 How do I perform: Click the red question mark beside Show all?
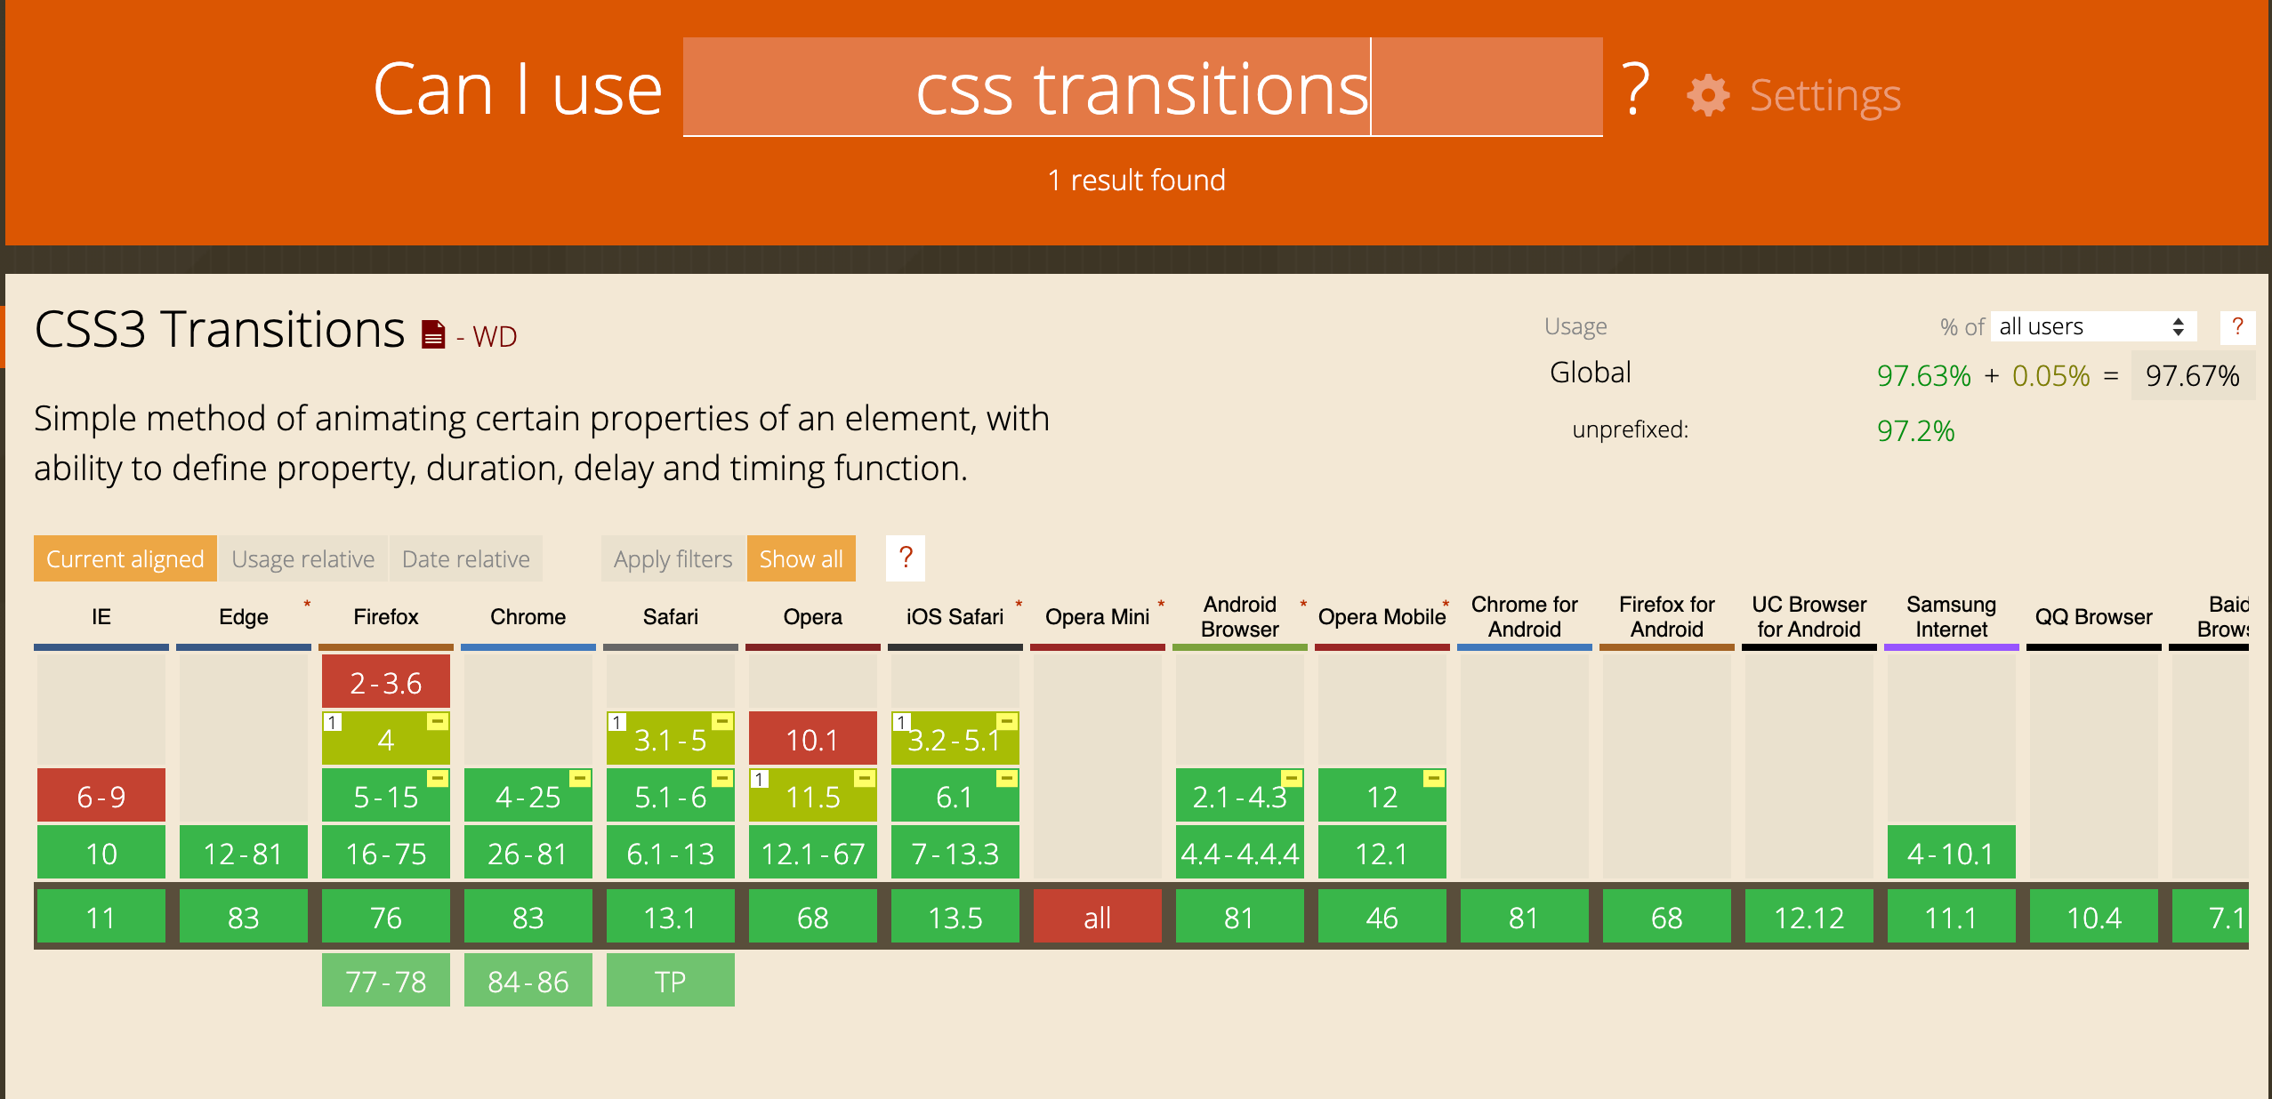pos(905,558)
